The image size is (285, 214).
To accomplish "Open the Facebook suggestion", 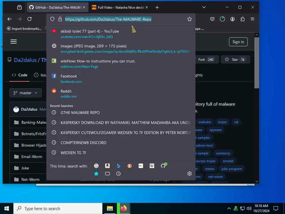I will [121, 79].
